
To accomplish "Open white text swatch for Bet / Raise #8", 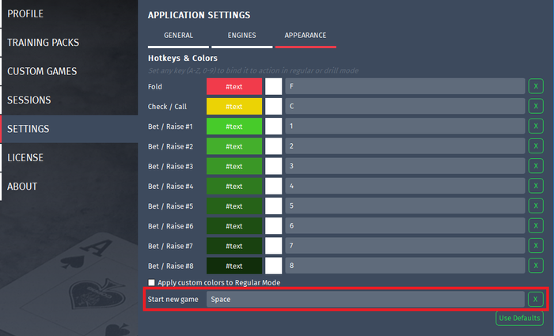I will click(x=274, y=266).
